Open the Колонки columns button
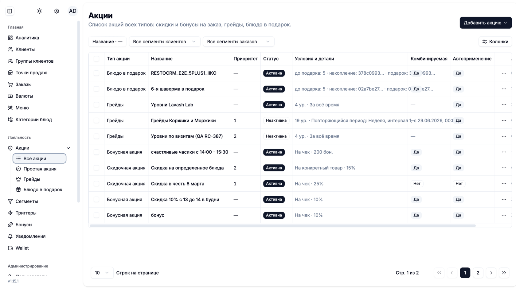Viewport: 516px width, 289px height. click(x=495, y=42)
